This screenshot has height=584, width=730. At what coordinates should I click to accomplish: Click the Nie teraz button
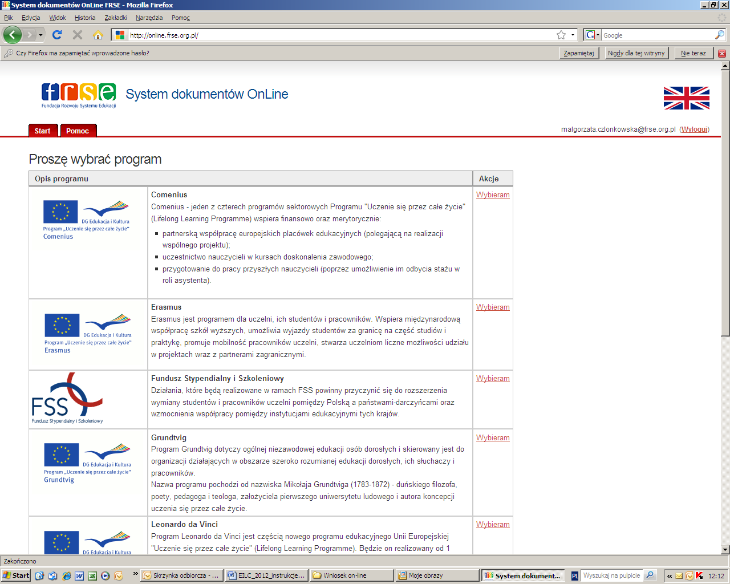point(693,53)
